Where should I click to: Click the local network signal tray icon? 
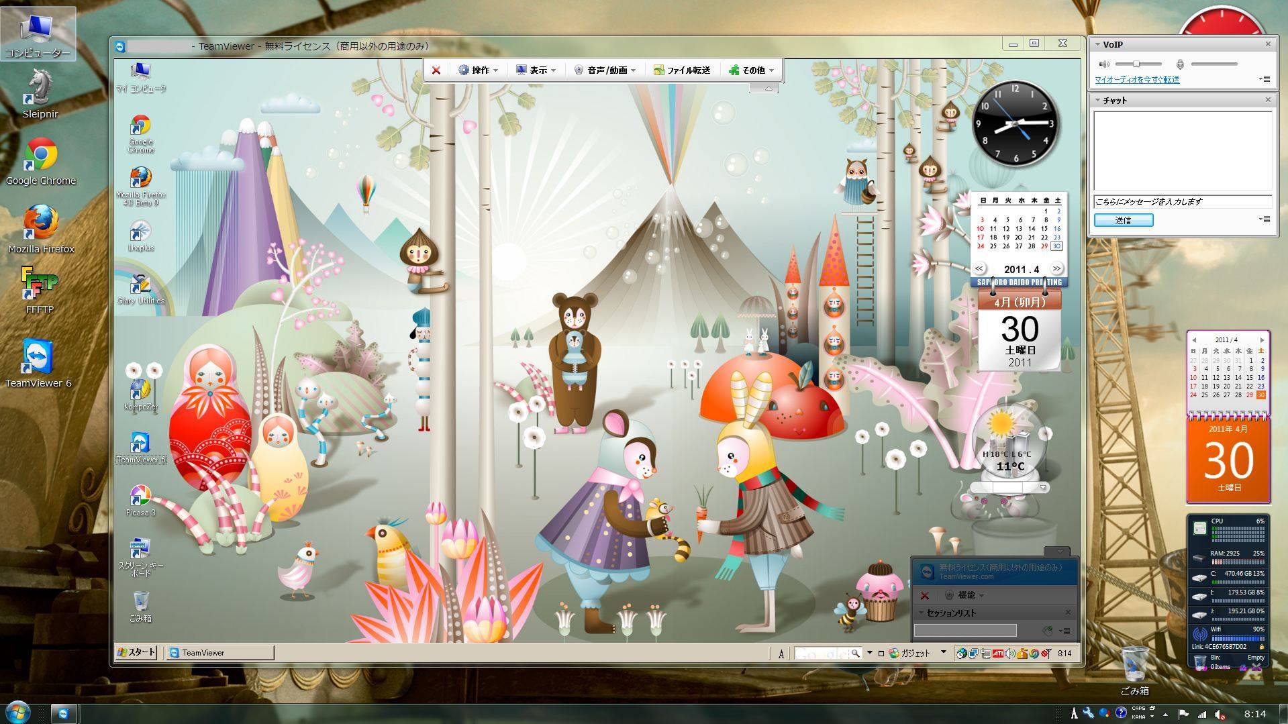(x=1202, y=715)
